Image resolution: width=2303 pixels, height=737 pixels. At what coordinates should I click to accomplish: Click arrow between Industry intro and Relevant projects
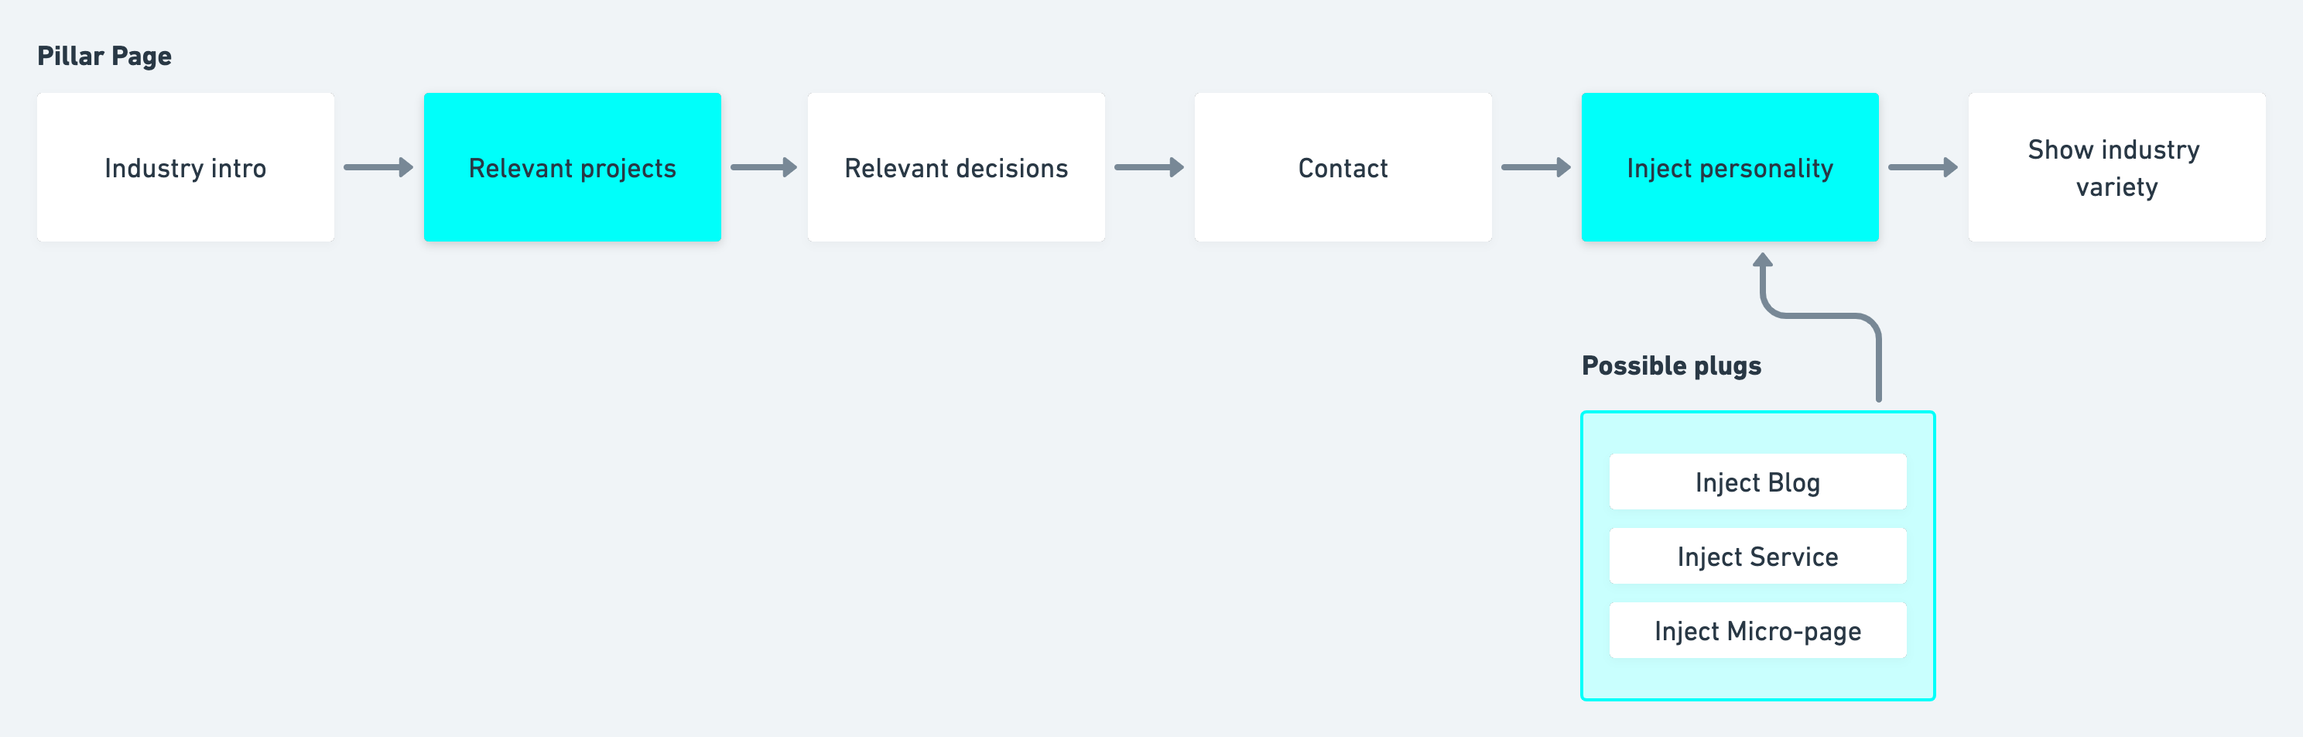pos(378,167)
